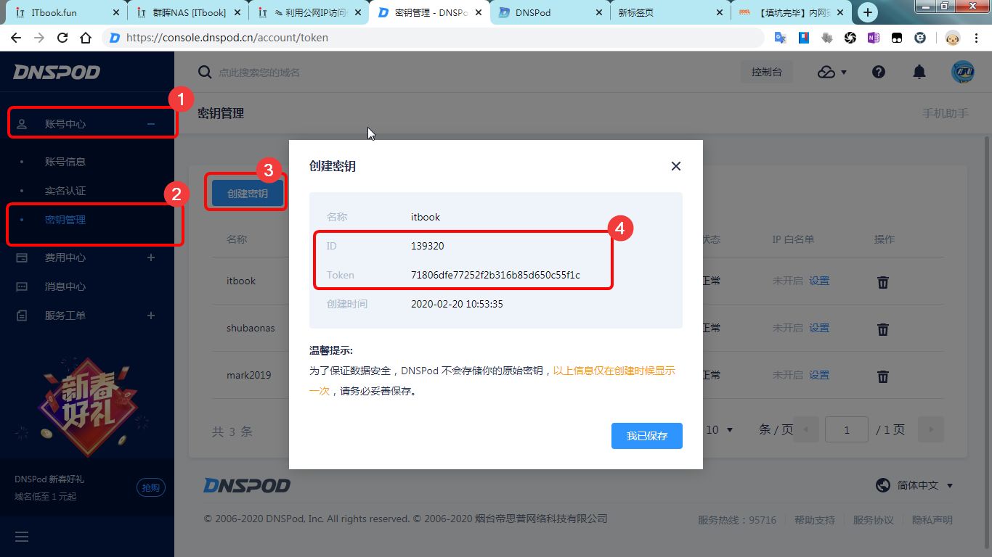Open the OneNote extension icon

point(873,37)
